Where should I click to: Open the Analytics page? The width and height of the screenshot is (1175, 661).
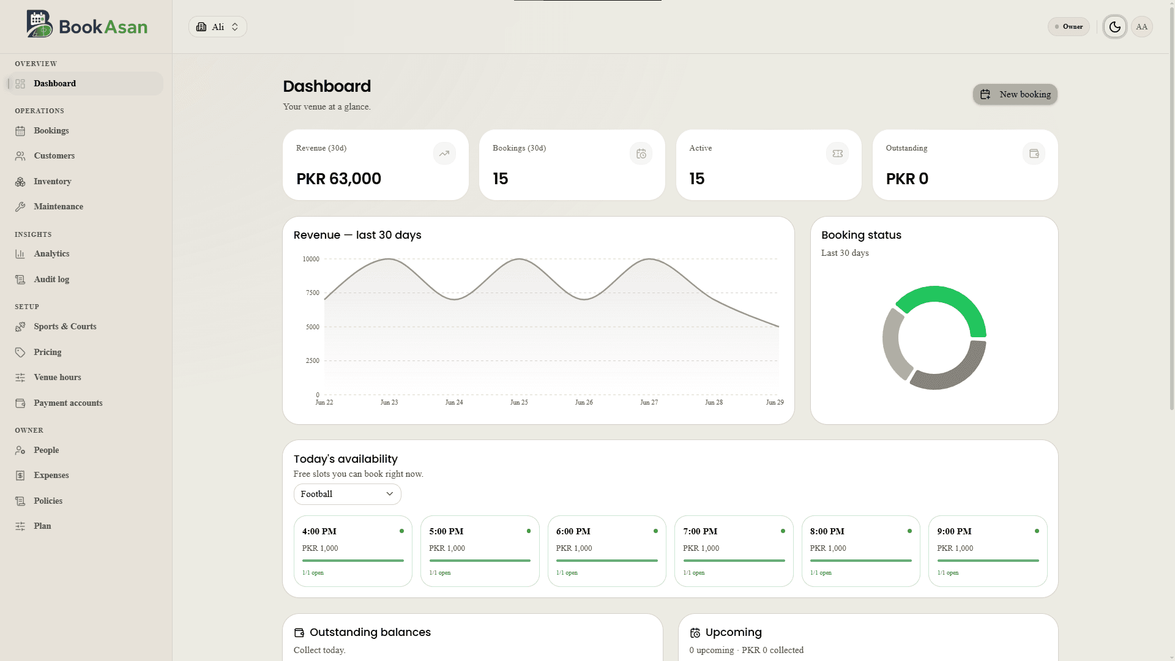click(86, 254)
